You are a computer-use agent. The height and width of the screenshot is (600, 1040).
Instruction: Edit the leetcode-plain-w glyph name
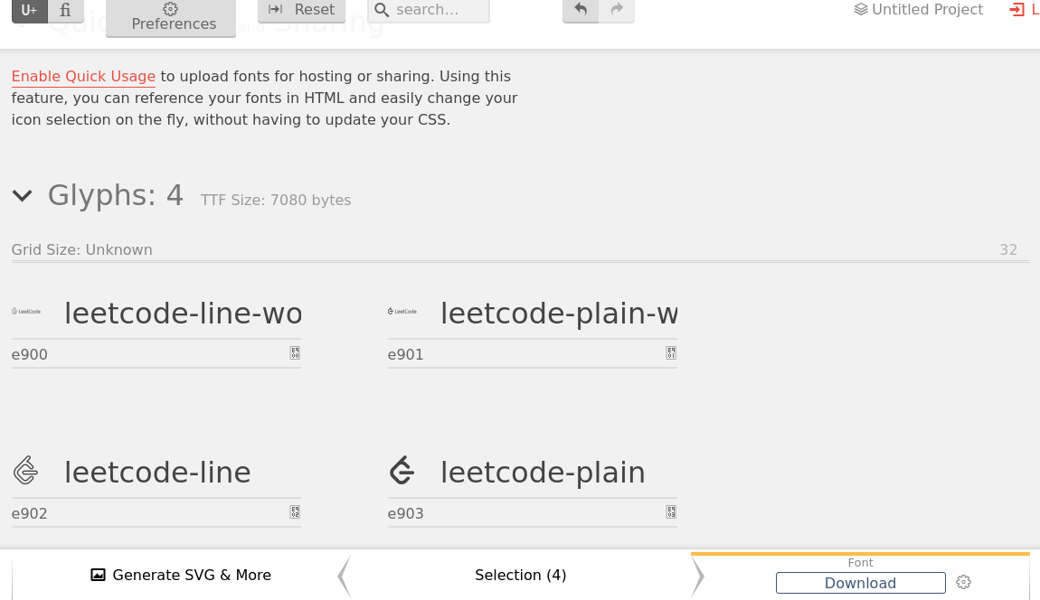click(x=559, y=313)
